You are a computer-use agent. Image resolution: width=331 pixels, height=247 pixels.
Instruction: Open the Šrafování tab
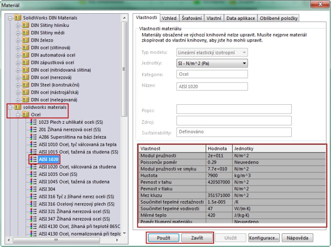tap(192, 18)
